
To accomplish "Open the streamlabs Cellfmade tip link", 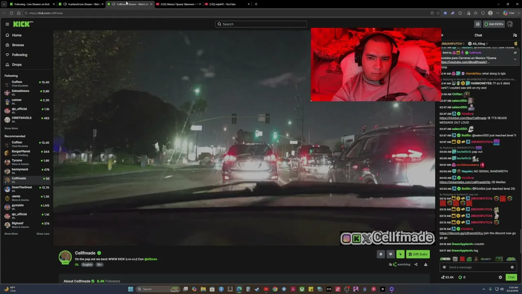I will coord(465,182).
